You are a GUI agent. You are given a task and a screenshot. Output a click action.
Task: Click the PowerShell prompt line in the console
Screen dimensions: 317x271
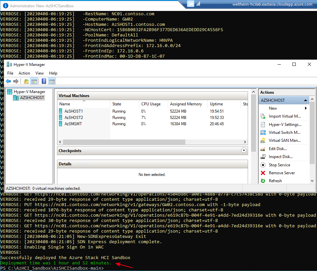(52, 268)
